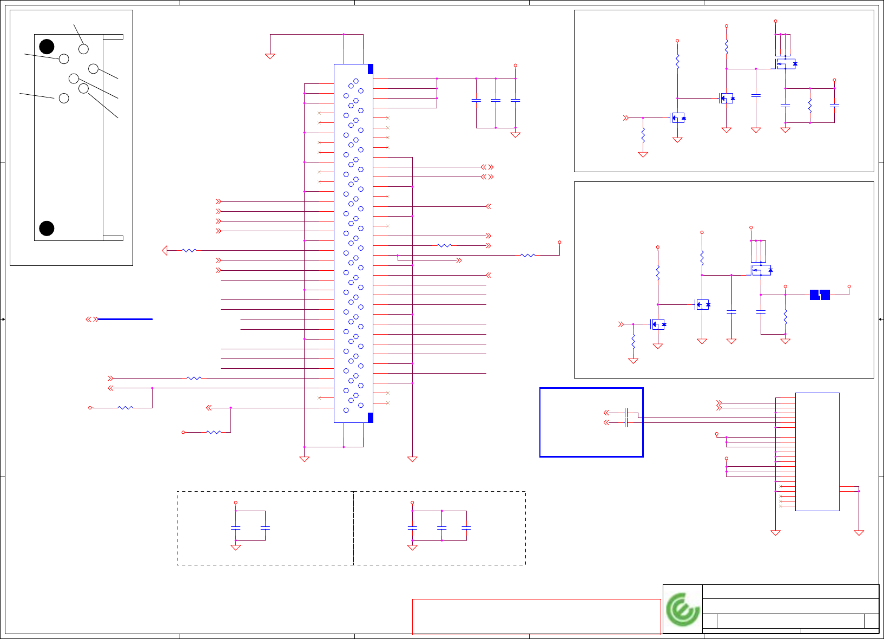Viewport: 884px width, 639px height.
Task: Select the hollow red triangular port symbol
Action: 164,250
